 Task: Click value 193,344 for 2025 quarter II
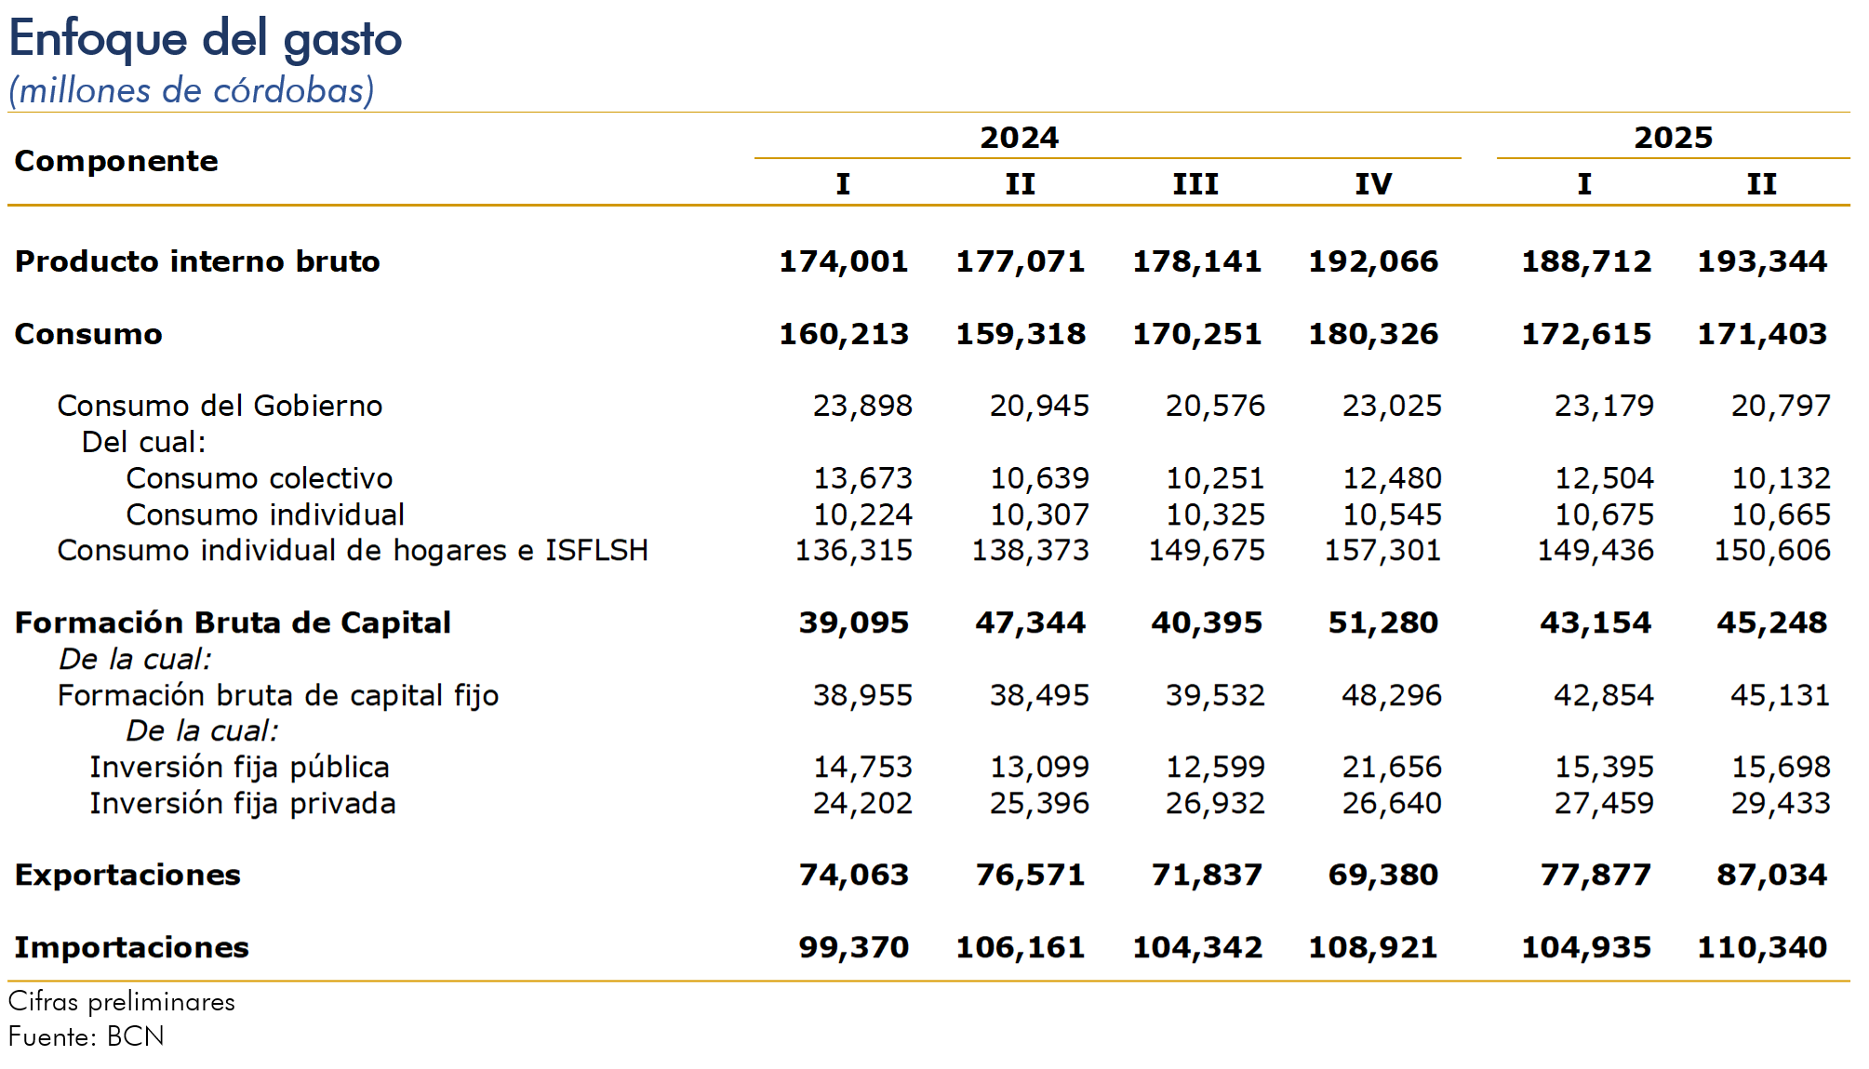pyautogui.click(x=1762, y=261)
